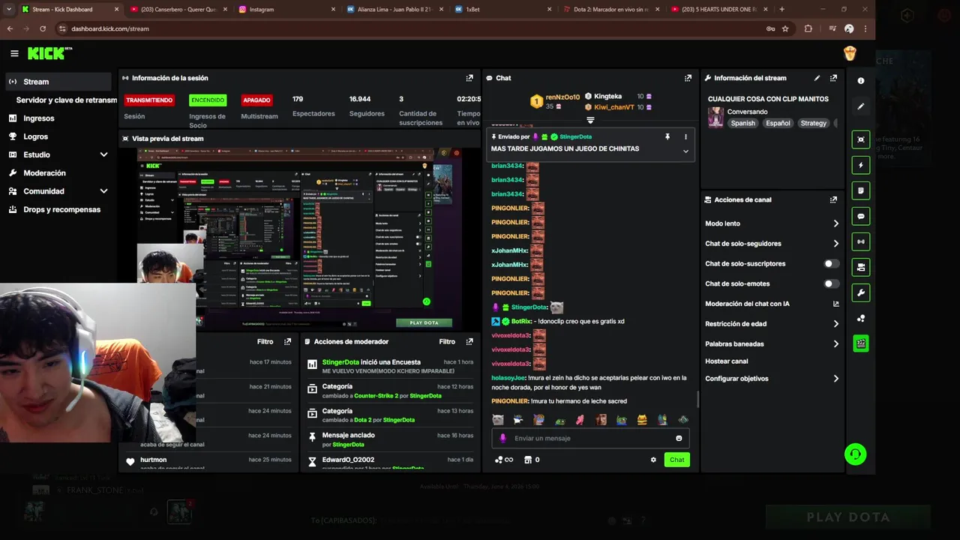The height and width of the screenshot is (540, 960).
Task: Click the browser address bar URL
Action: (x=110, y=28)
